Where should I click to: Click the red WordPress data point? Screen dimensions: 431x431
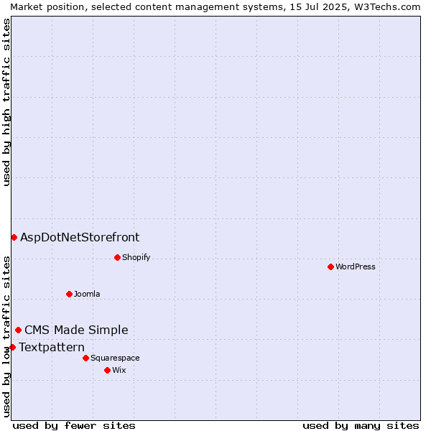pos(330,267)
